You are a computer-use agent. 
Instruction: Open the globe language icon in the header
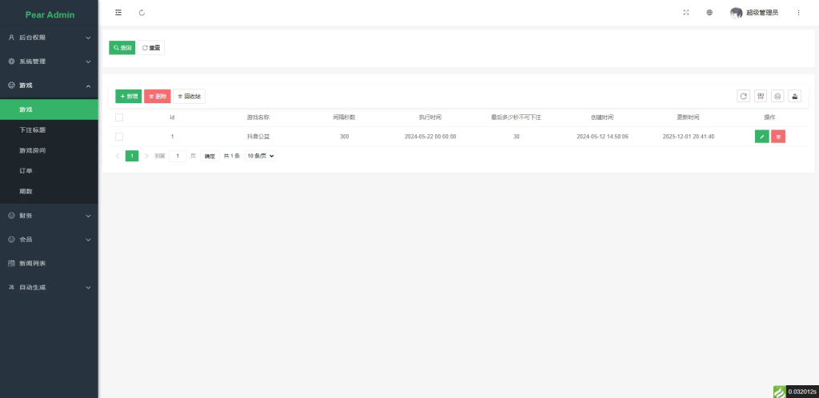(709, 13)
